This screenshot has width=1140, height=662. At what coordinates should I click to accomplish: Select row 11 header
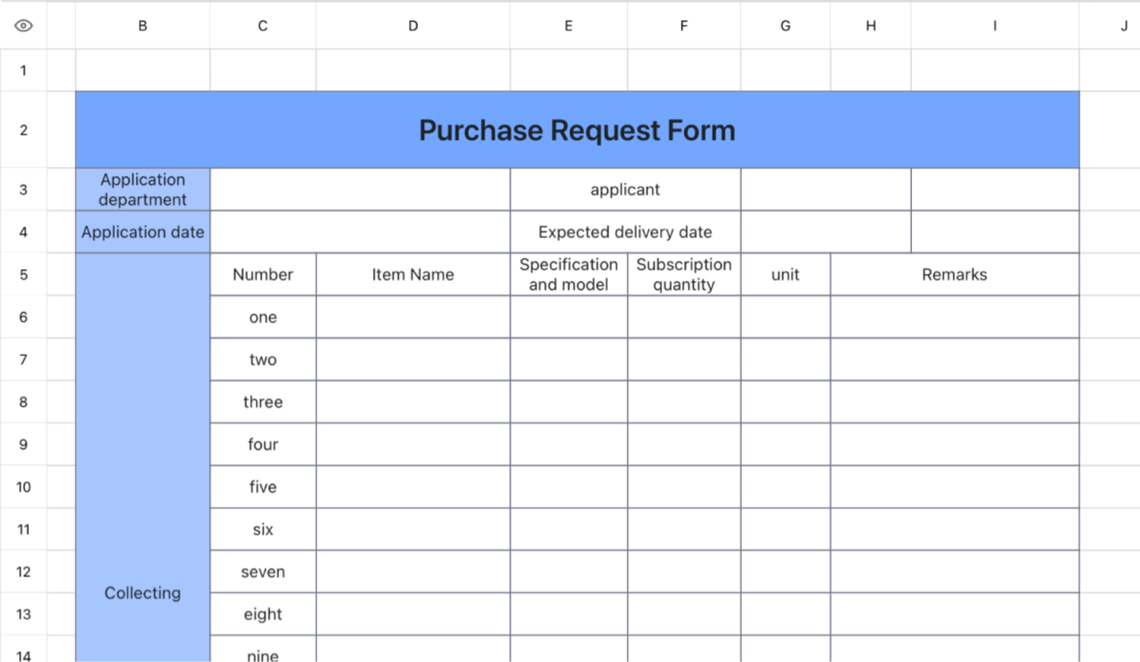pyautogui.click(x=24, y=529)
